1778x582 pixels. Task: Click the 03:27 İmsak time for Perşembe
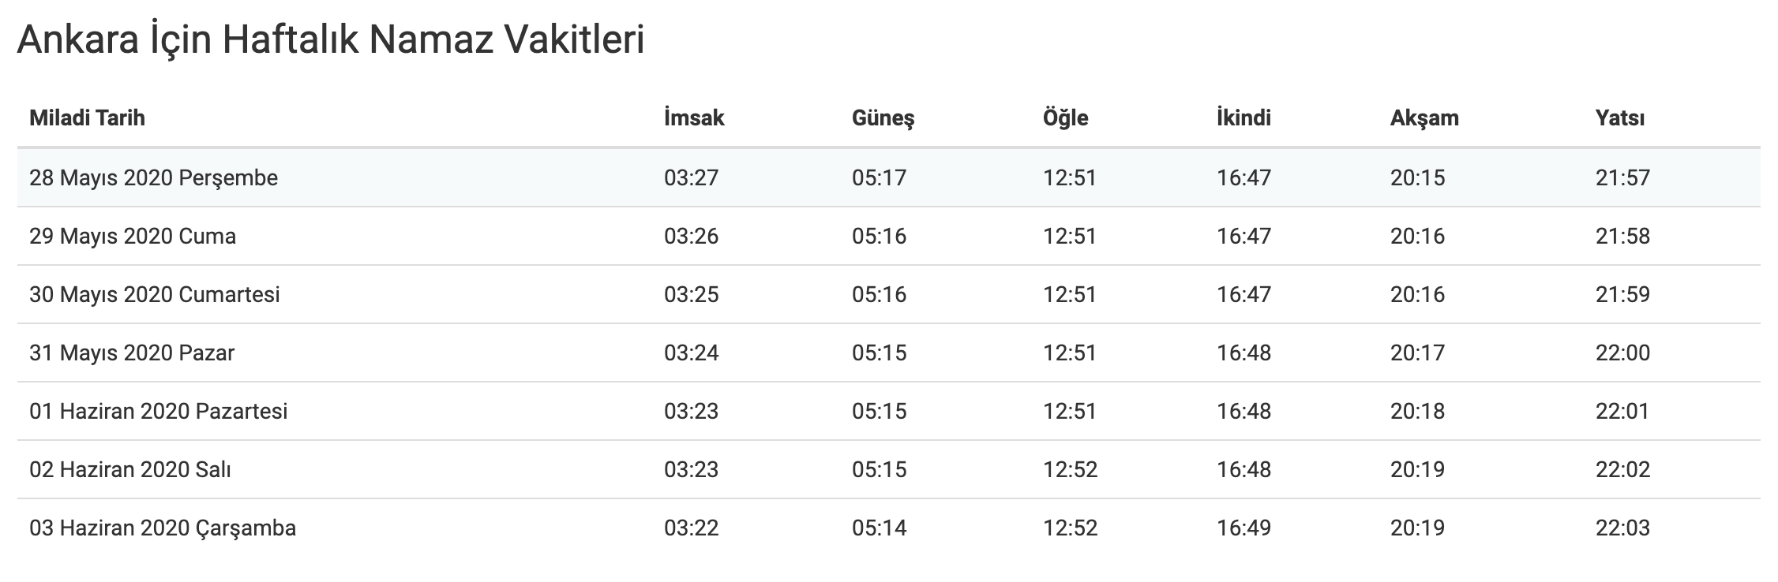691,177
